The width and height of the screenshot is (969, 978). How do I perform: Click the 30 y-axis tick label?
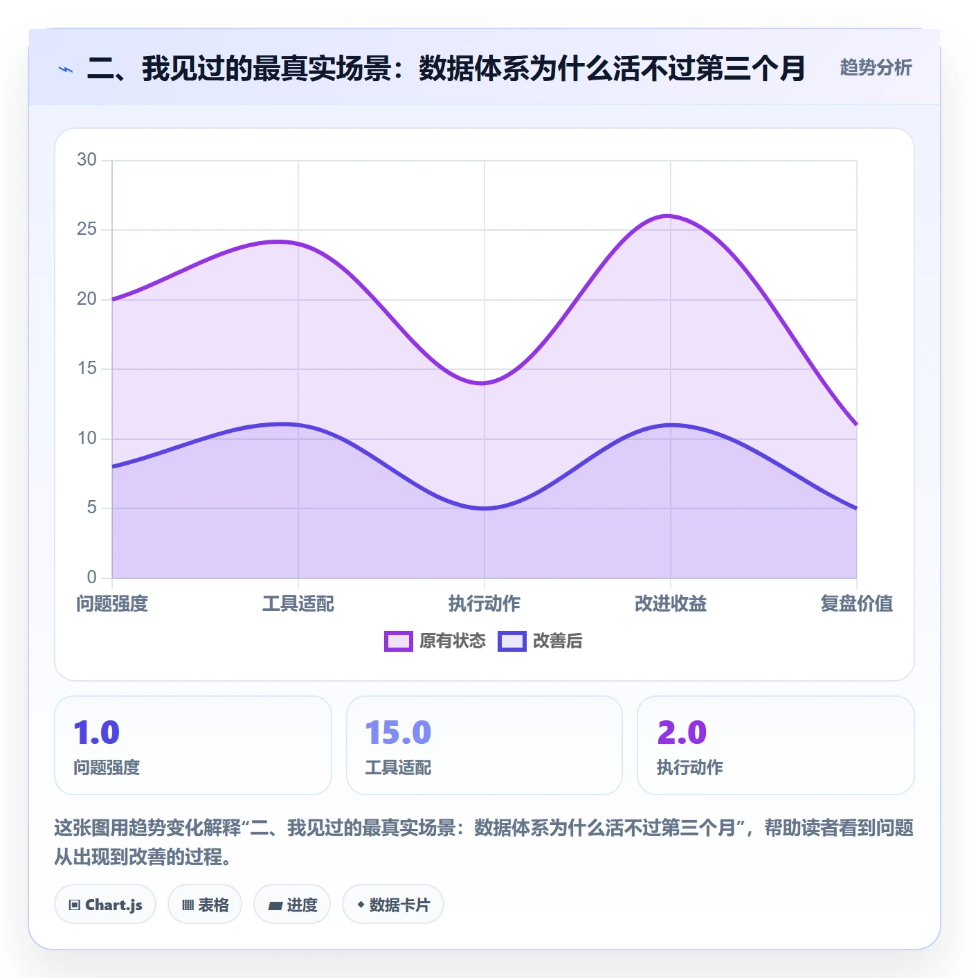[x=87, y=160]
